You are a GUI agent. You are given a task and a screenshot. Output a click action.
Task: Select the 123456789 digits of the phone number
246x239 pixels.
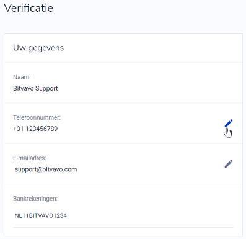[x=42, y=129]
